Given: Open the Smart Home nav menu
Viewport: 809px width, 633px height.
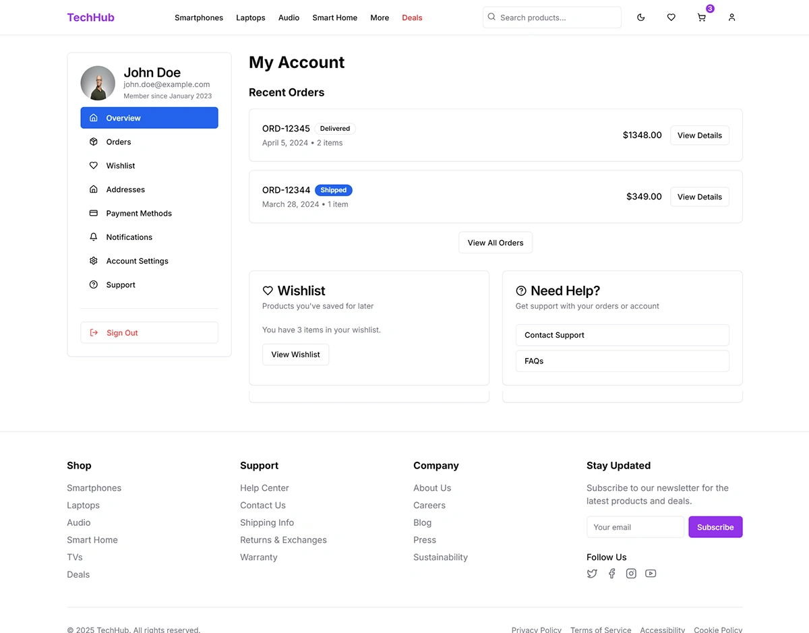Looking at the screenshot, I should 335,18.
